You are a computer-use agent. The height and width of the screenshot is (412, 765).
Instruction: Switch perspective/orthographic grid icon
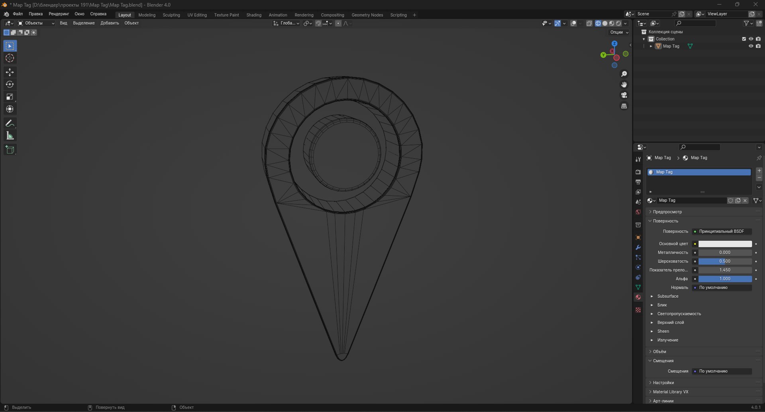pos(624,106)
